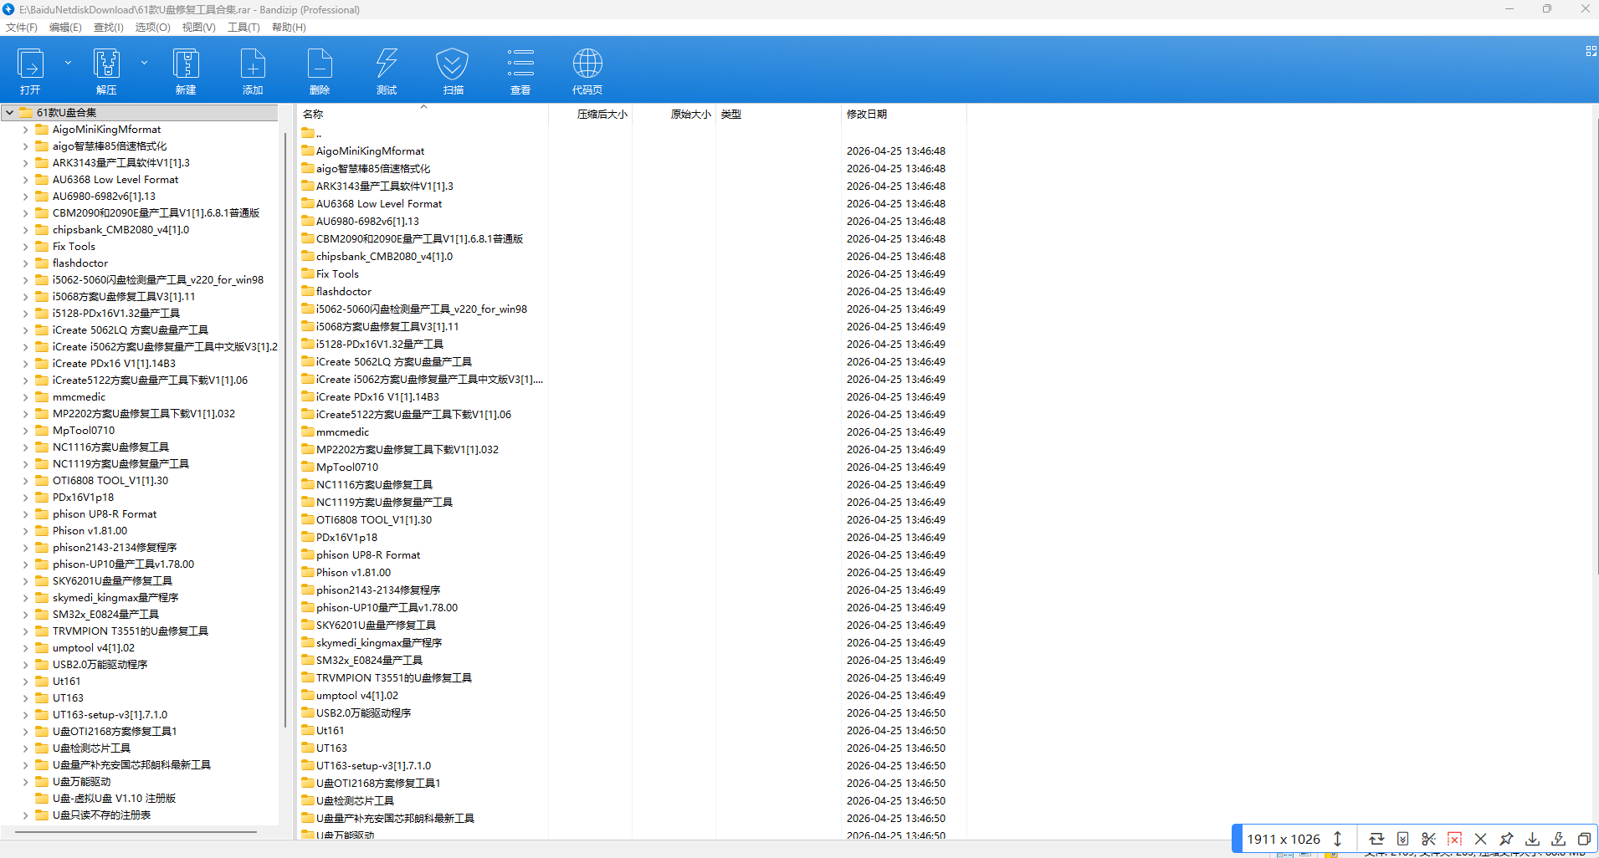Open the 工具(T) menu
Screen dimensions: 1599x858
(x=243, y=28)
